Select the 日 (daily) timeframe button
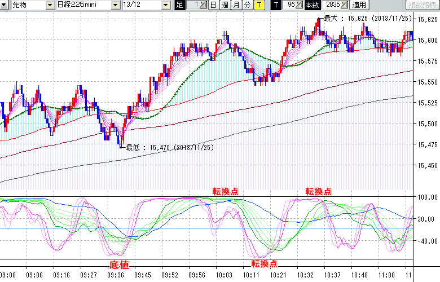The image size is (440, 282). point(213,5)
